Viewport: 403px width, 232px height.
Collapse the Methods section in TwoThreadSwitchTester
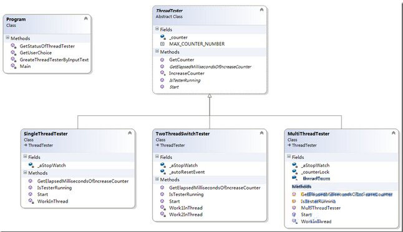157,179
